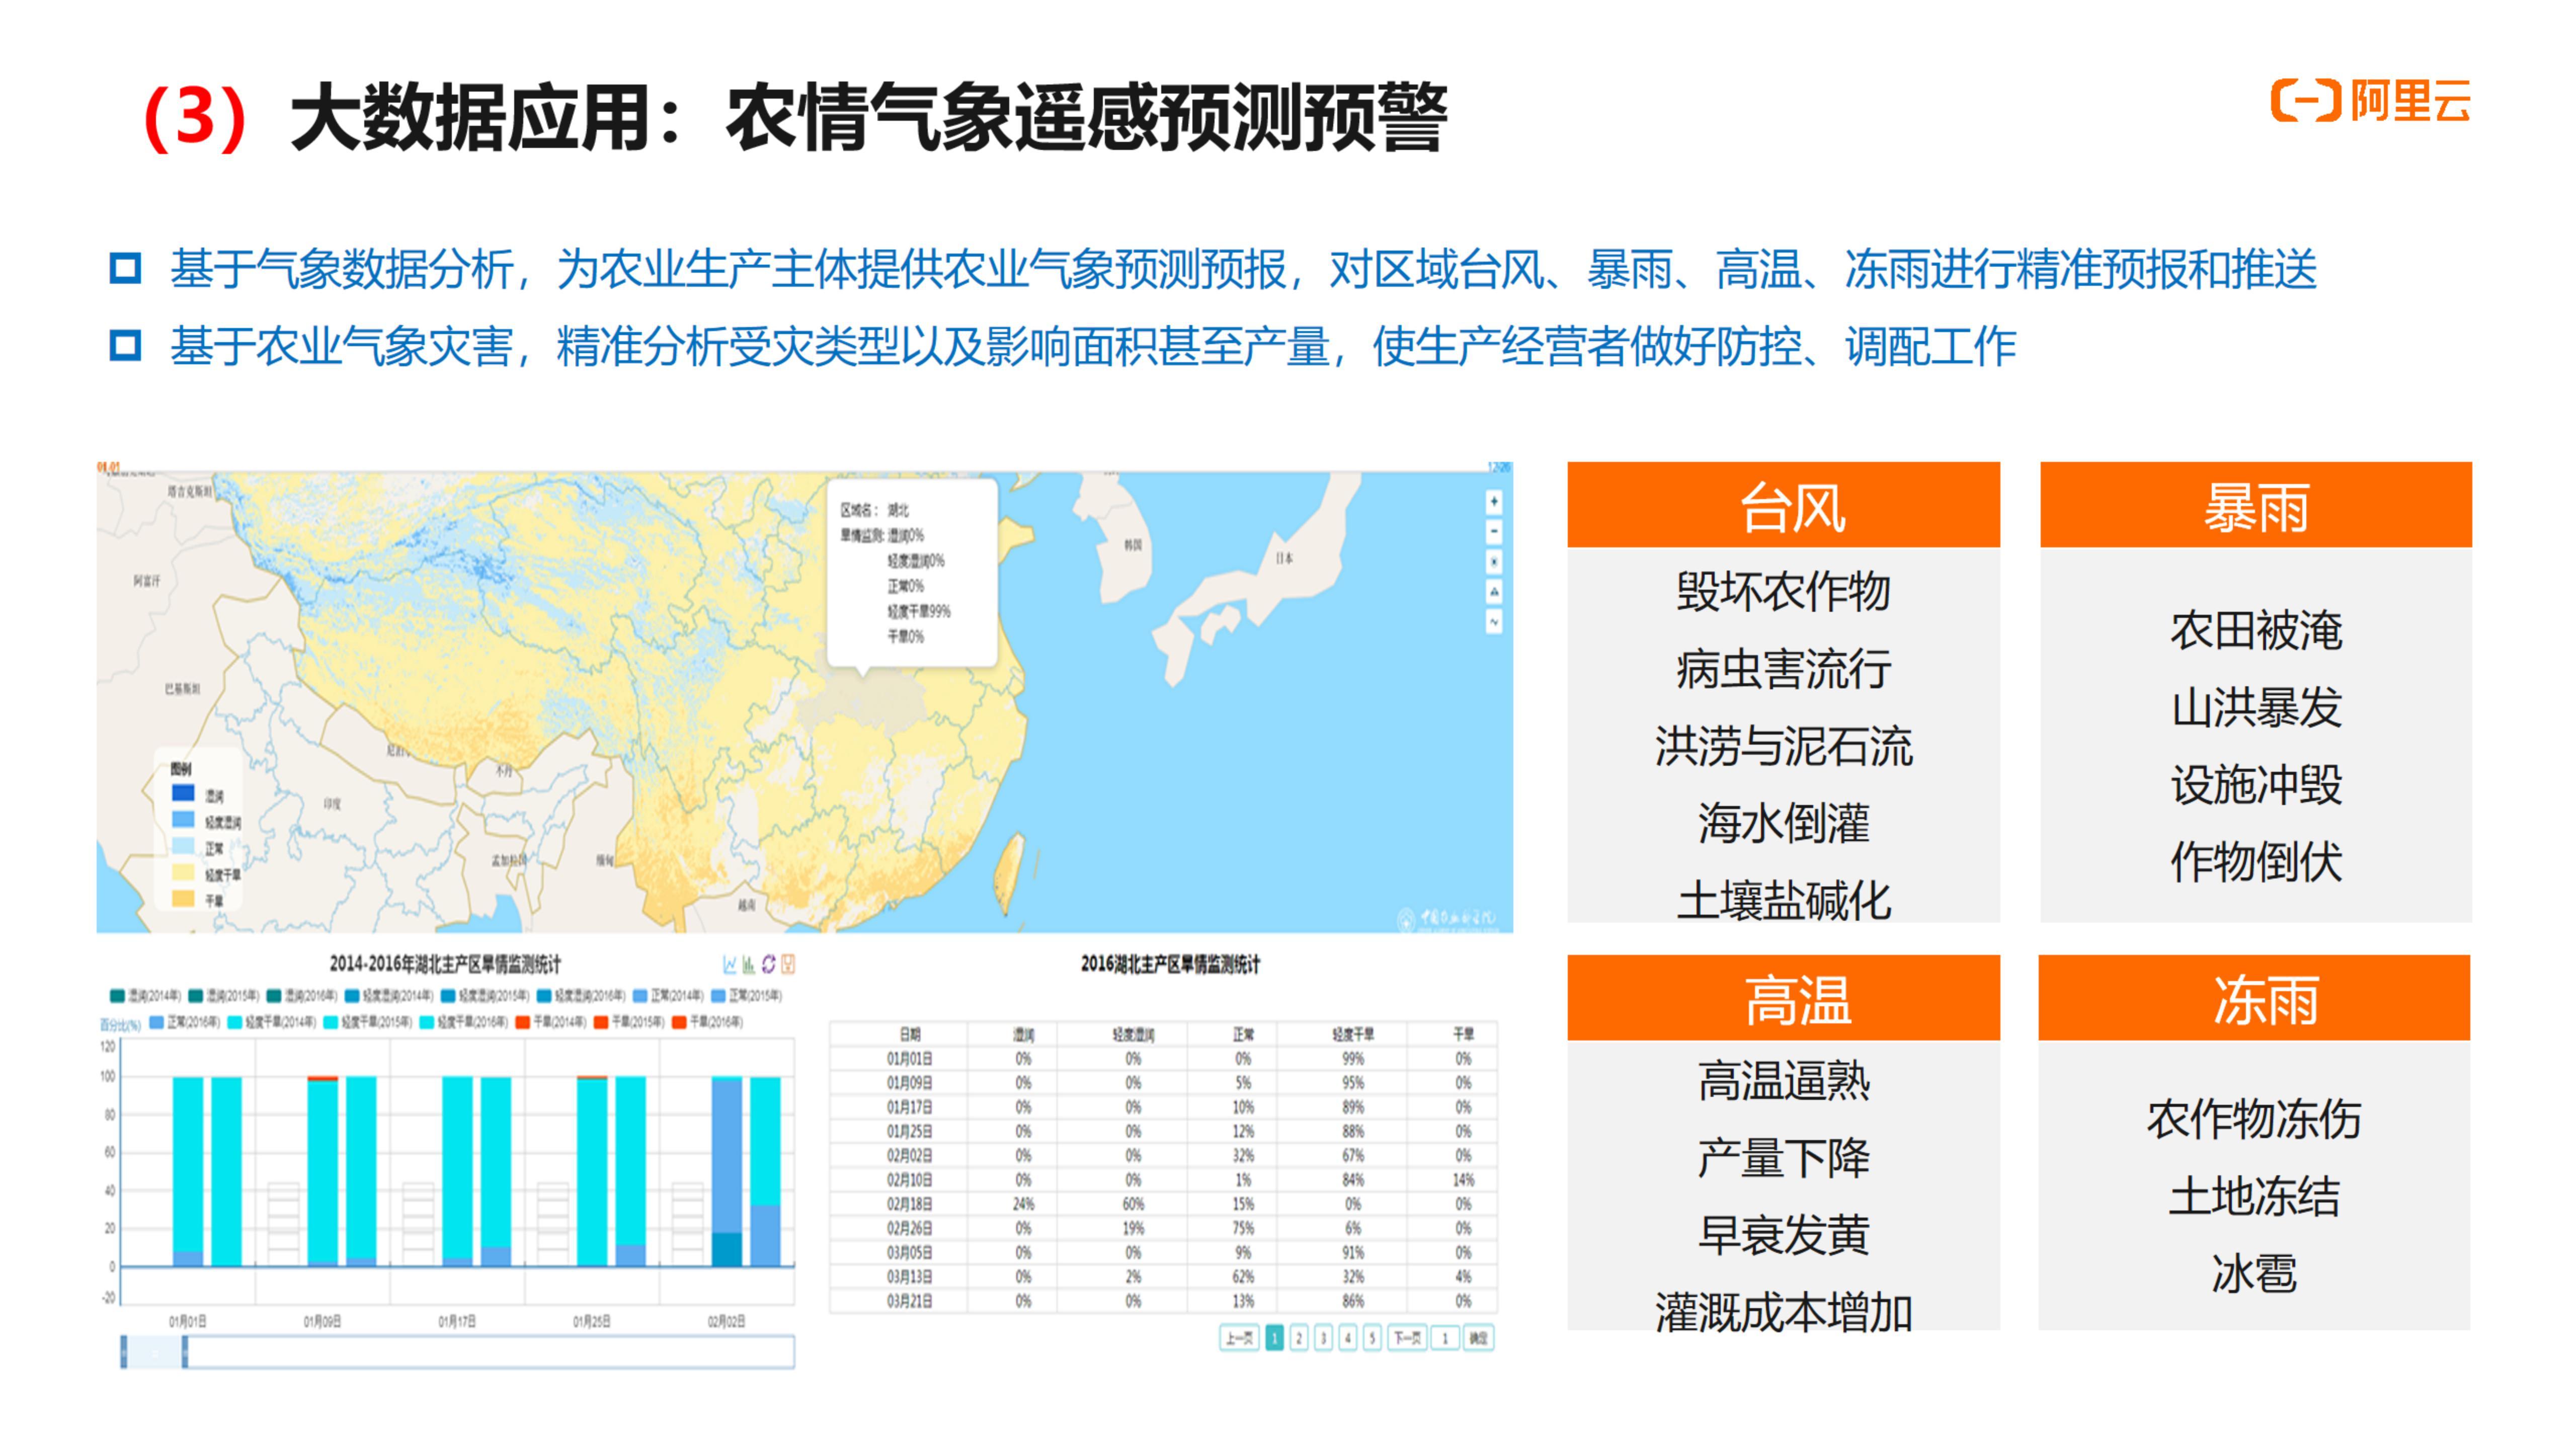
Task: Toggle the 湿润(2015年) legend series
Action: 224,996
